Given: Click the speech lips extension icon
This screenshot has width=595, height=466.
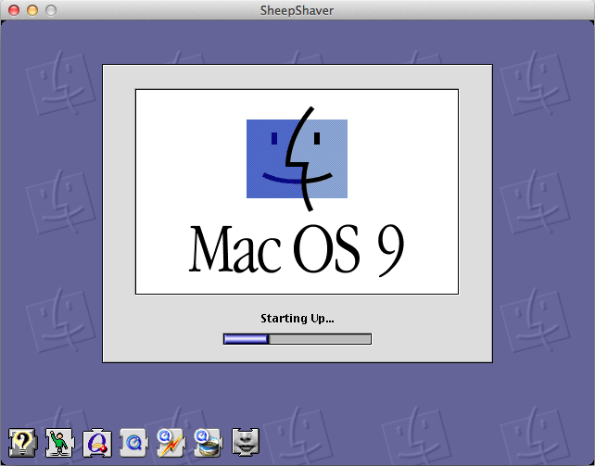Looking at the screenshot, I should coord(246,441).
